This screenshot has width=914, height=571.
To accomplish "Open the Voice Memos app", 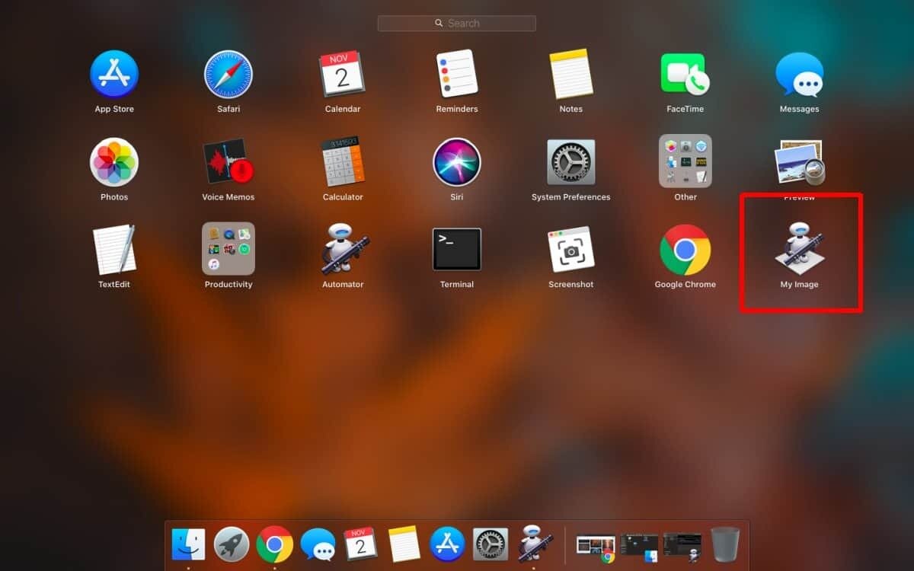I will click(228, 162).
